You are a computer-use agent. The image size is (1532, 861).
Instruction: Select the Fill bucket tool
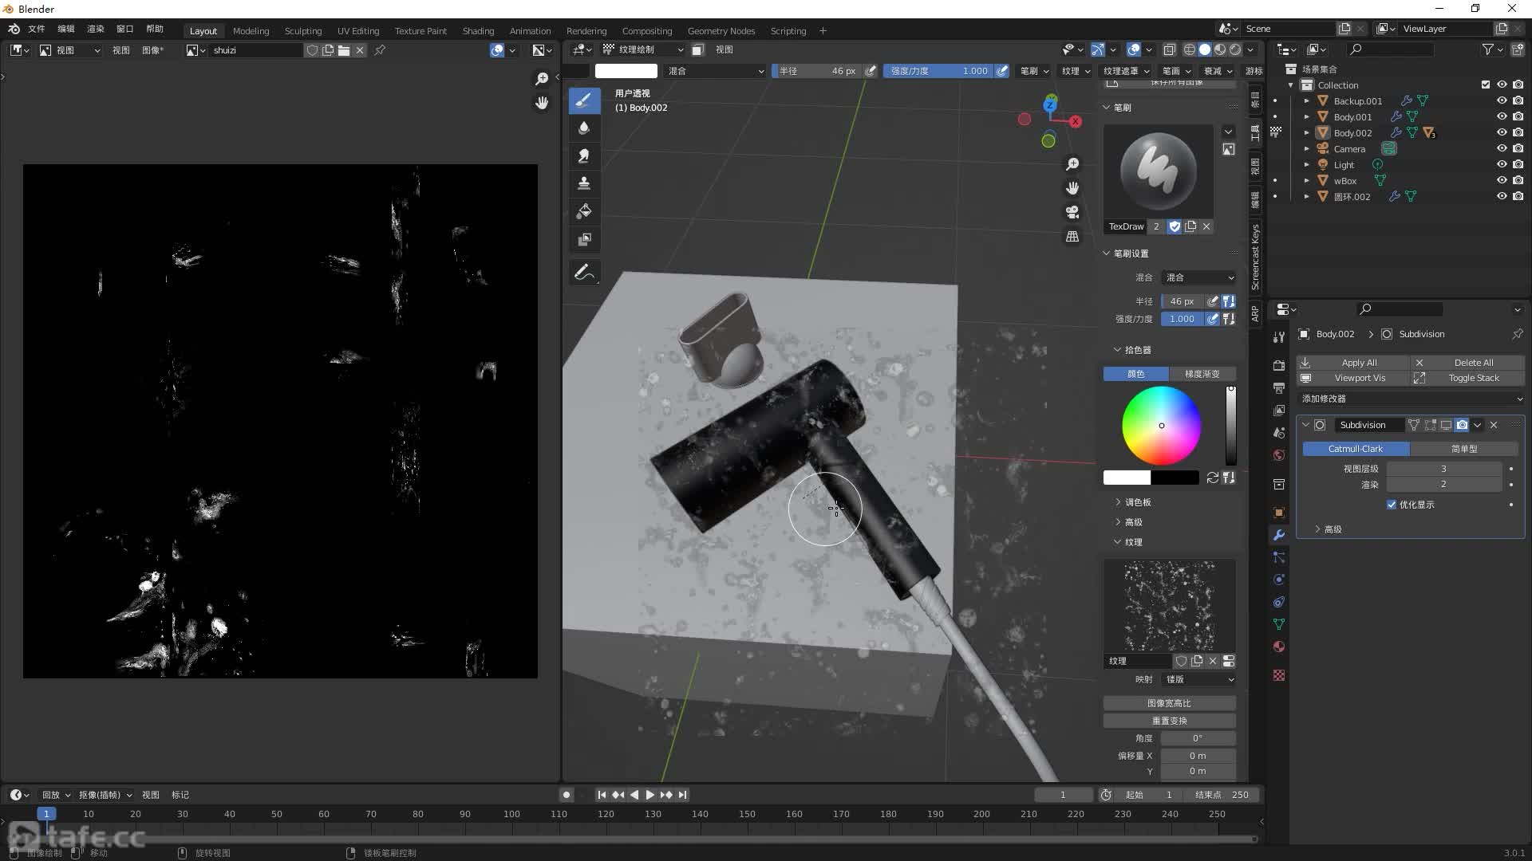point(584,211)
